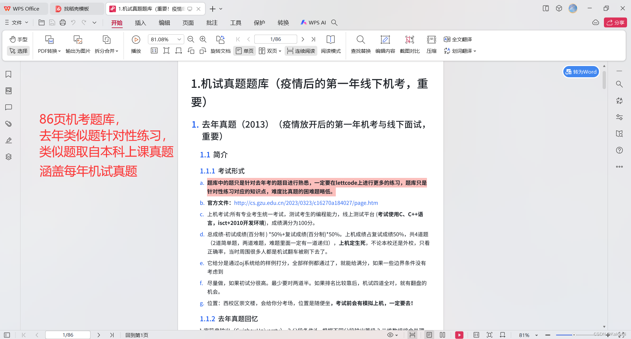Choose fit page view icon
The image size is (631, 339).
coord(166,51)
